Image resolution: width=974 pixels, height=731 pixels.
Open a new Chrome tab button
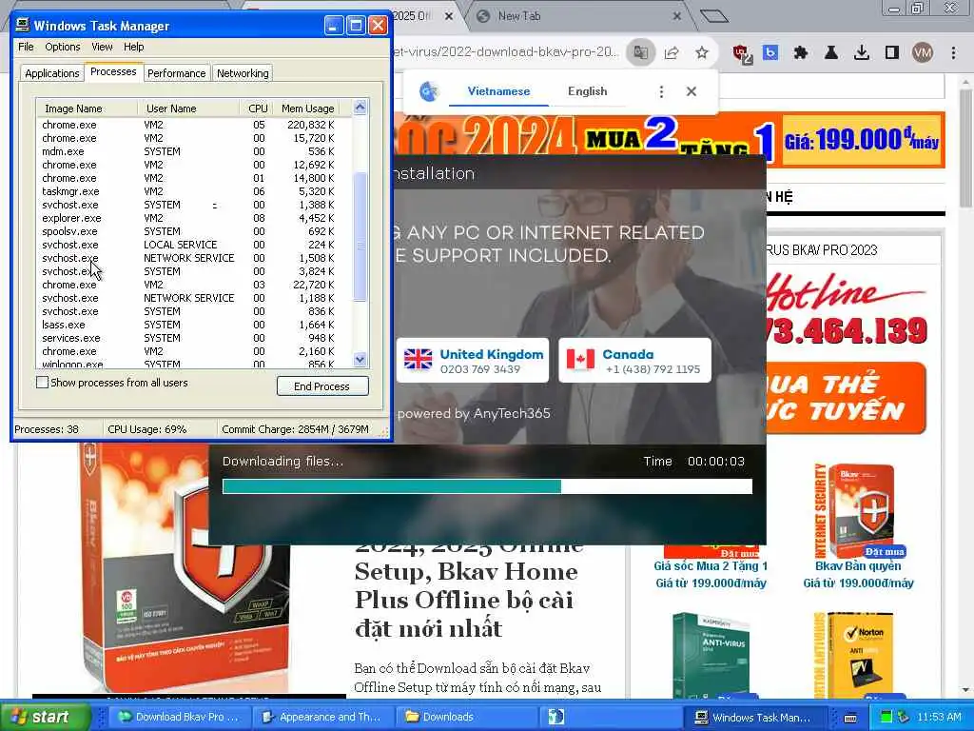pos(714,15)
